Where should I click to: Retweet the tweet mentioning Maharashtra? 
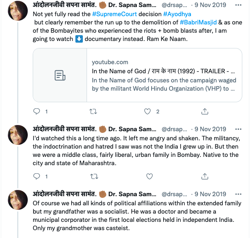[94, 176]
